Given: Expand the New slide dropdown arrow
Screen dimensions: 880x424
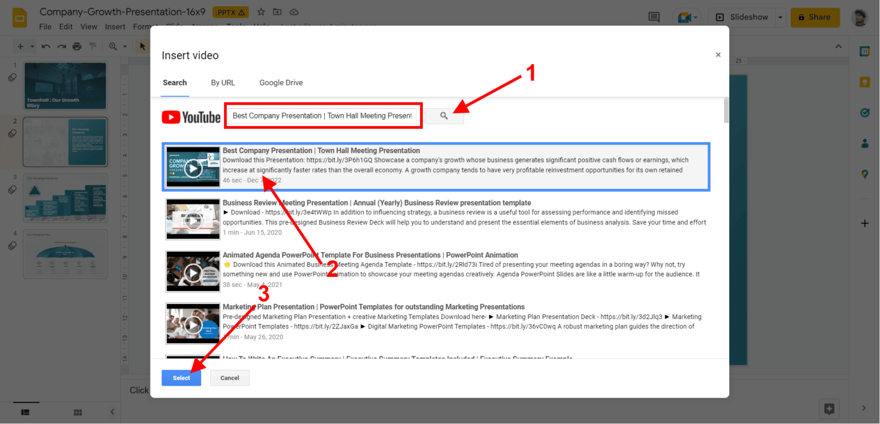Looking at the screenshot, I should pos(32,46).
